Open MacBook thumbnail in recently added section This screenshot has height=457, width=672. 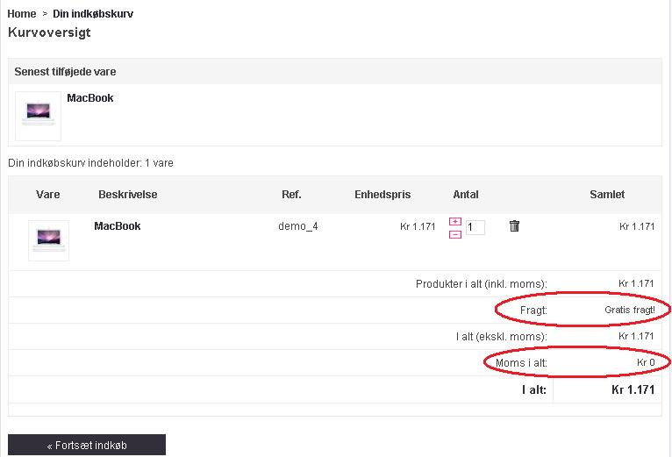[38, 116]
